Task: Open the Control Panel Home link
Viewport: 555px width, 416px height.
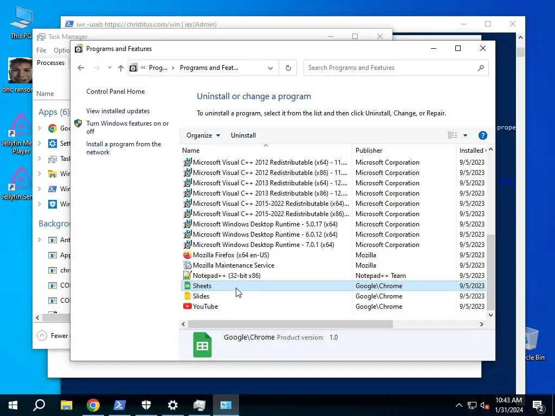Action: point(115,92)
